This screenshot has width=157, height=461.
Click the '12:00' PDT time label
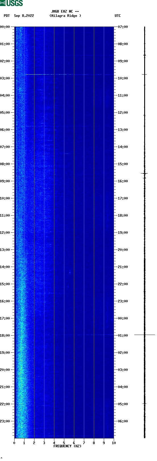(5, 233)
